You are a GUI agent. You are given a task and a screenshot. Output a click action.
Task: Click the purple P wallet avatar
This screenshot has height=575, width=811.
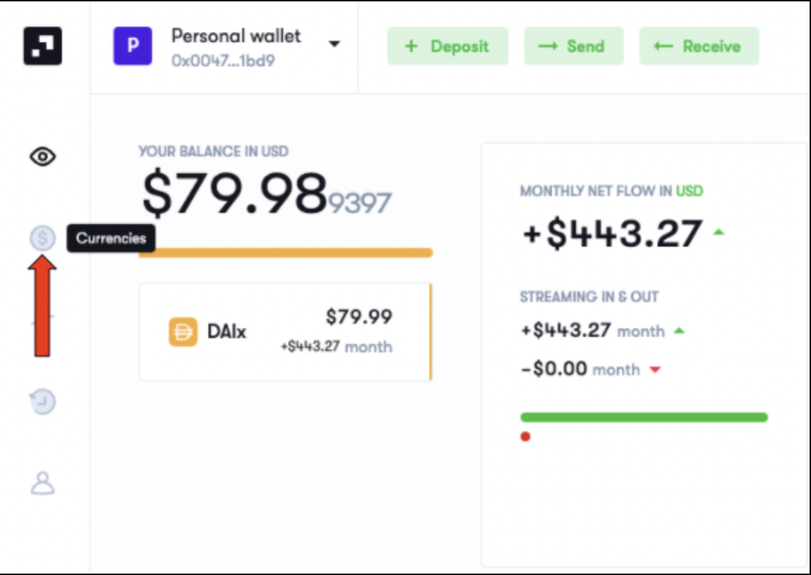[x=133, y=46]
